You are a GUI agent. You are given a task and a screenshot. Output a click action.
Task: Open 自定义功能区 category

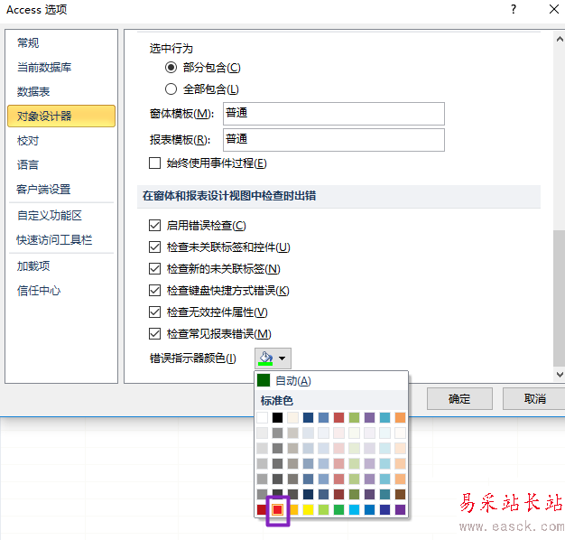click(x=61, y=216)
